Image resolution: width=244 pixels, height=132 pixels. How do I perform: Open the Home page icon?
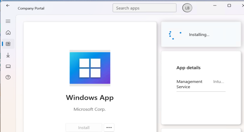coord(8,32)
